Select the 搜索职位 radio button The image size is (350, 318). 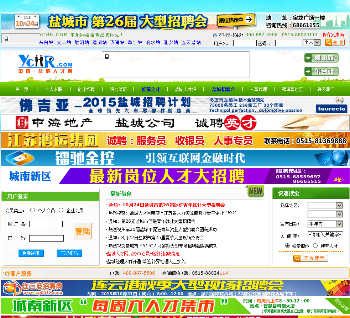point(287,246)
